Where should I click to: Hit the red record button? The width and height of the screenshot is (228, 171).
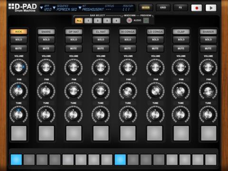[x=197, y=8]
